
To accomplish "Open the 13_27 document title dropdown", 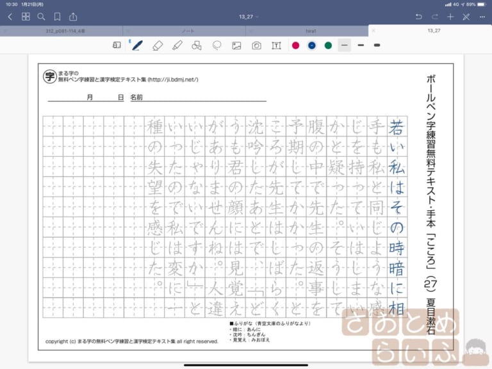I will [249, 17].
